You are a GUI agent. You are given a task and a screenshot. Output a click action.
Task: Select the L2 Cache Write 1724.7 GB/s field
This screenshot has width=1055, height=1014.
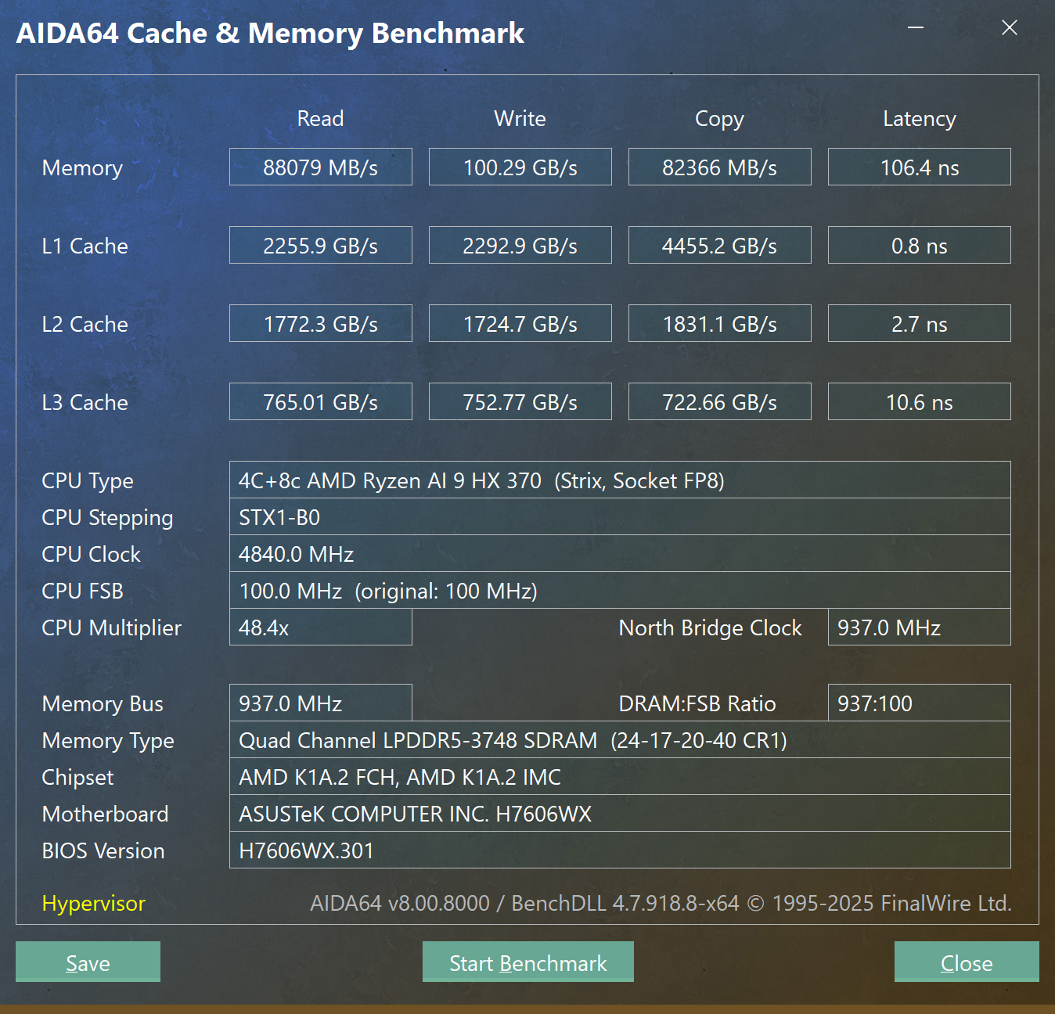(x=520, y=323)
